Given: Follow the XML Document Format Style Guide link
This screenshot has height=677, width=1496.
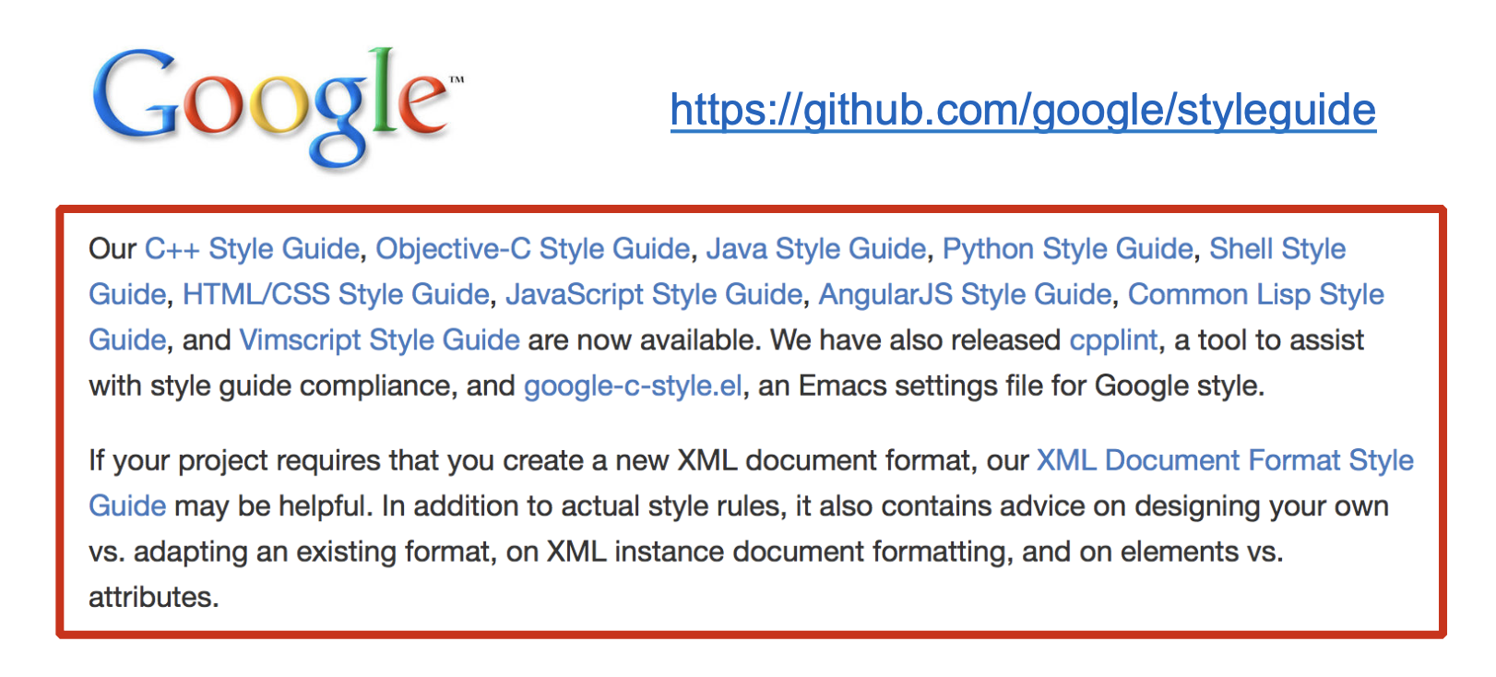Looking at the screenshot, I should click(x=1225, y=460).
